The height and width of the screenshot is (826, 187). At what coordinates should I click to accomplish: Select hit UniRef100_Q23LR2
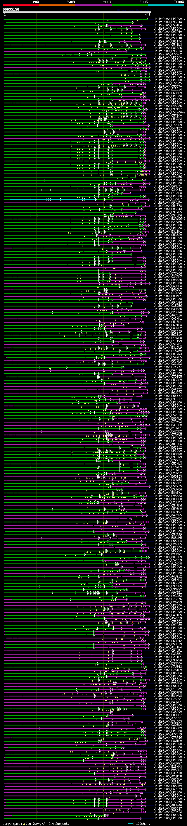[x=168, y=364]
